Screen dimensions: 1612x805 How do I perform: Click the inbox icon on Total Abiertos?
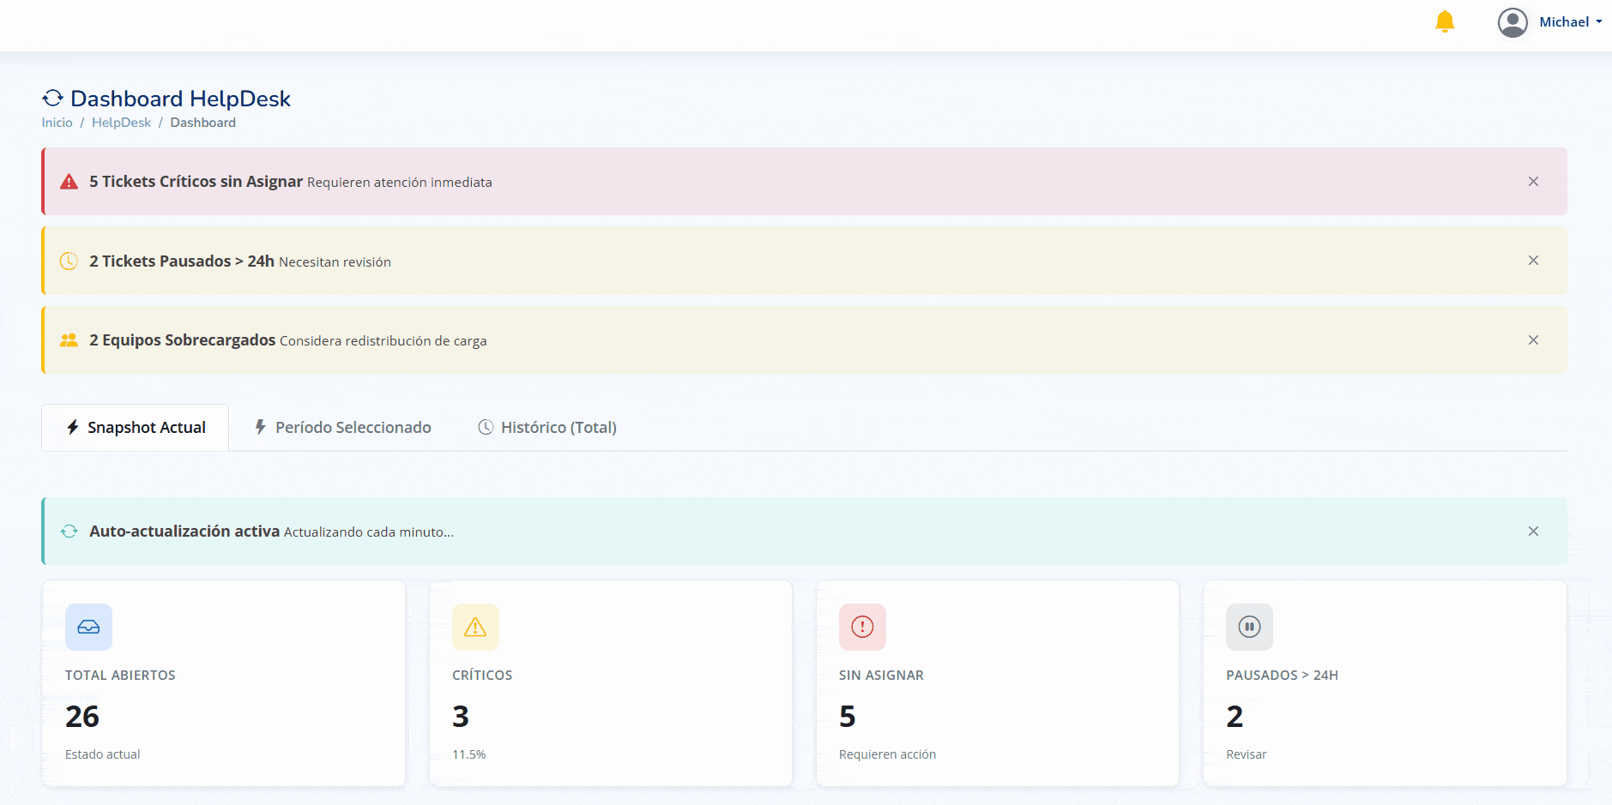pyautogui.click(x=88, y=627)
